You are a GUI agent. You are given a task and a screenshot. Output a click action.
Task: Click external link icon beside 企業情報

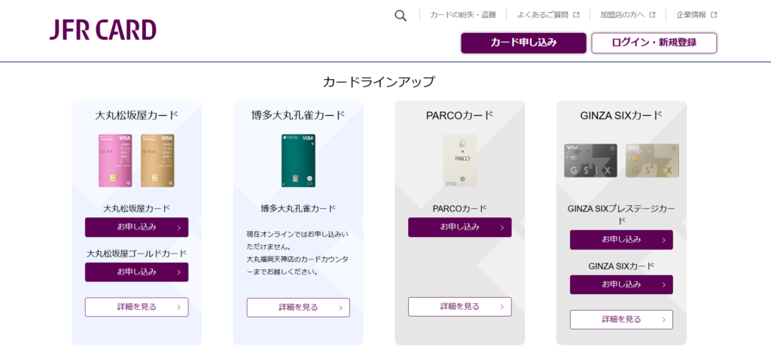pos(714,15)
